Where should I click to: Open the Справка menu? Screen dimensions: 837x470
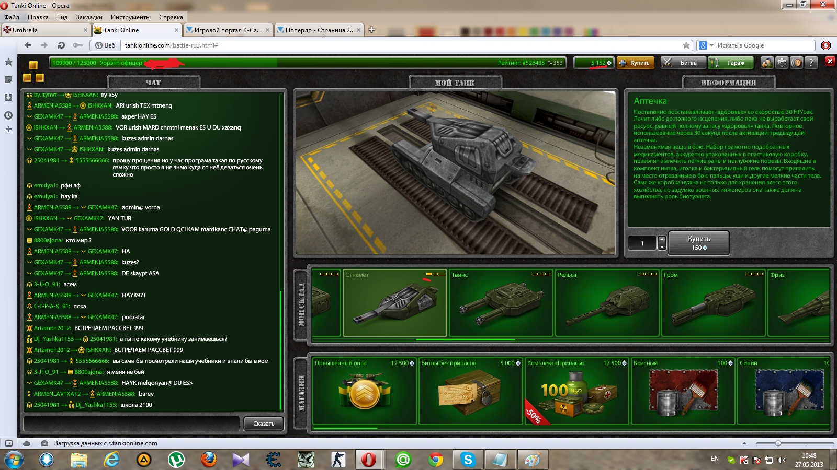click(171, 17)
